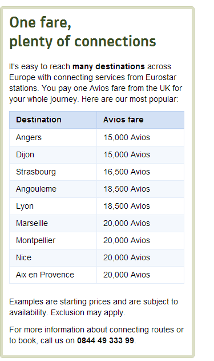Click the 'Examples are starting prices' disclaimer text
214x361 pixels.
pos(94,307)
